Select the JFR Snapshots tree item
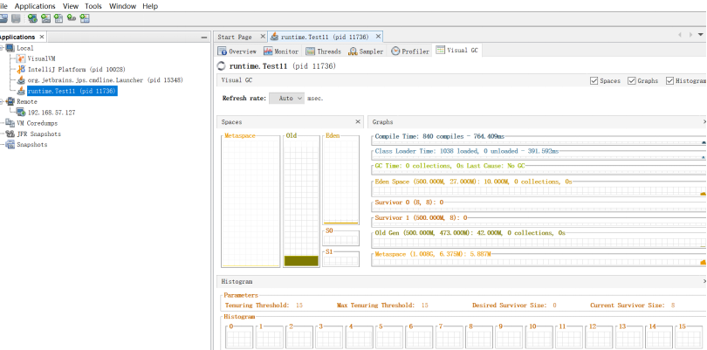 click(38, 134)
